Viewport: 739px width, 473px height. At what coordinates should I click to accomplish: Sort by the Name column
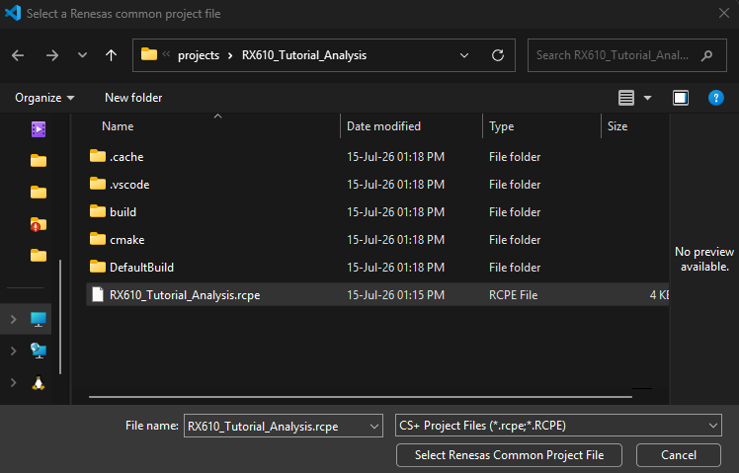tap(118, 126)
